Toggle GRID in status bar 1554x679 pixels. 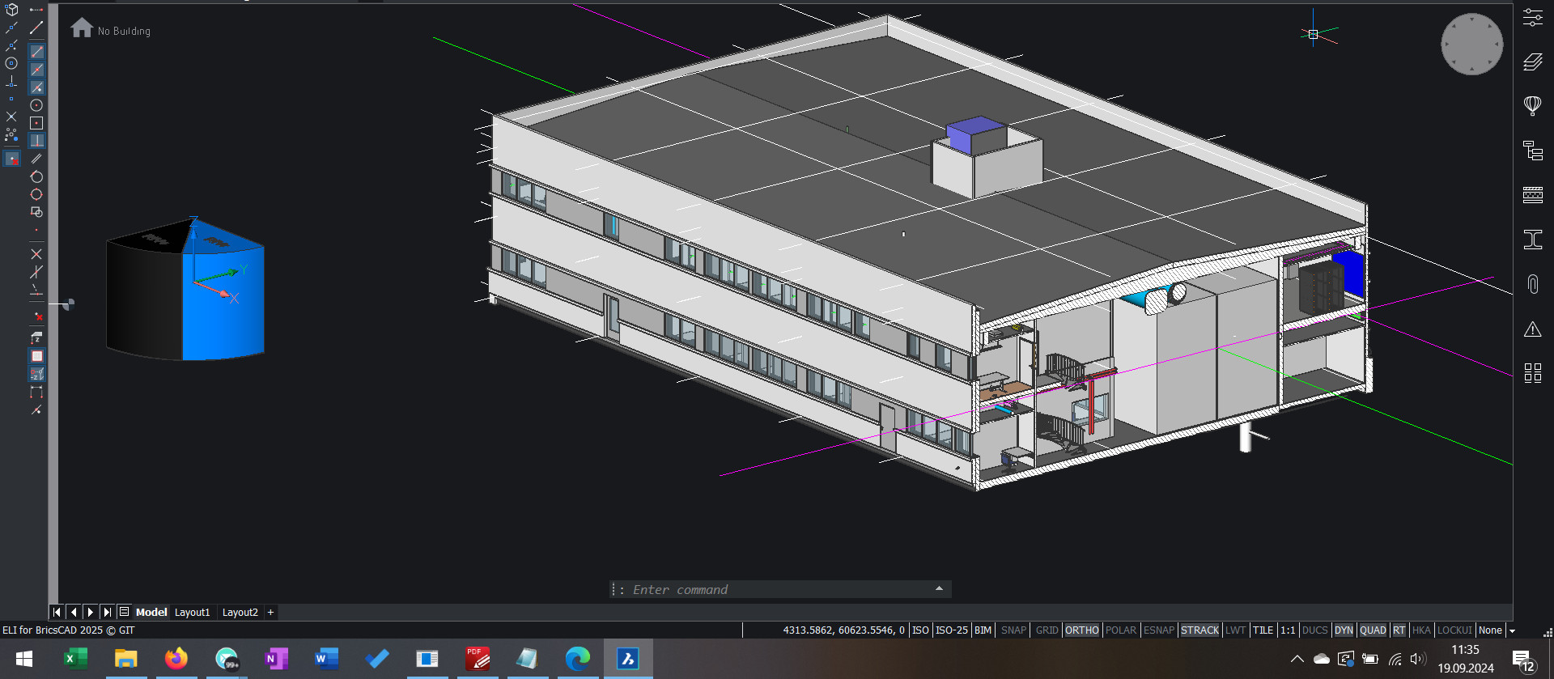[1047, 630]
